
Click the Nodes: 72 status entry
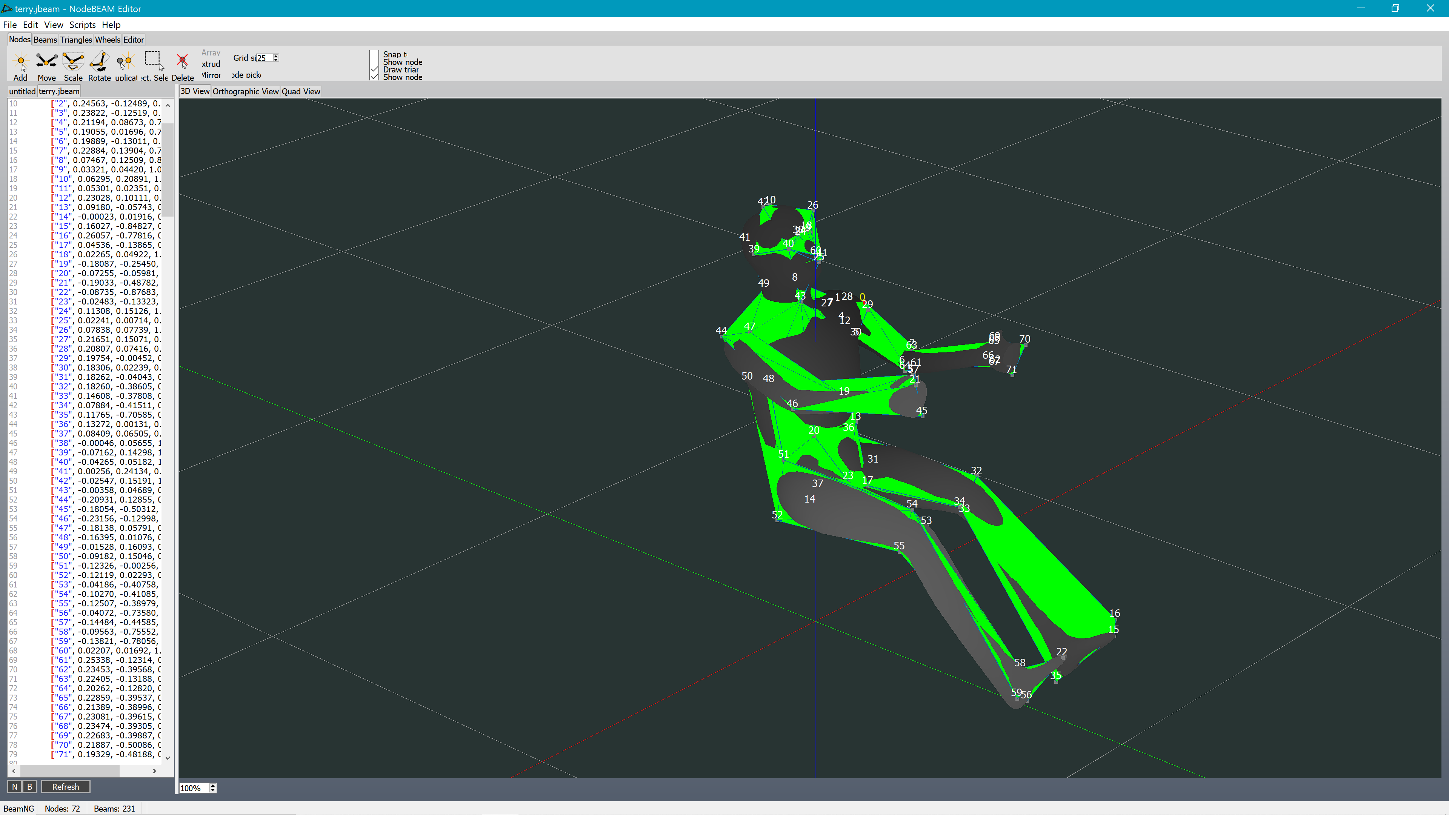[62, 808]
